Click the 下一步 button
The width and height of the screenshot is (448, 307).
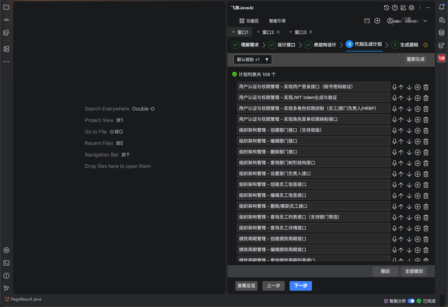click(x=301, y=286)
